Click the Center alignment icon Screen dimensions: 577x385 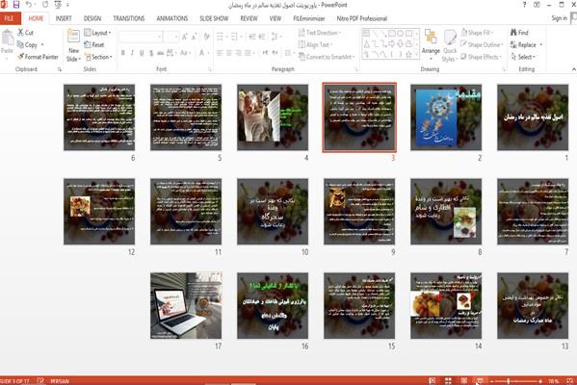coord(229,53)
